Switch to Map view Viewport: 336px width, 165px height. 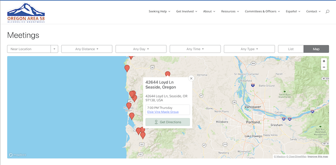316,49
